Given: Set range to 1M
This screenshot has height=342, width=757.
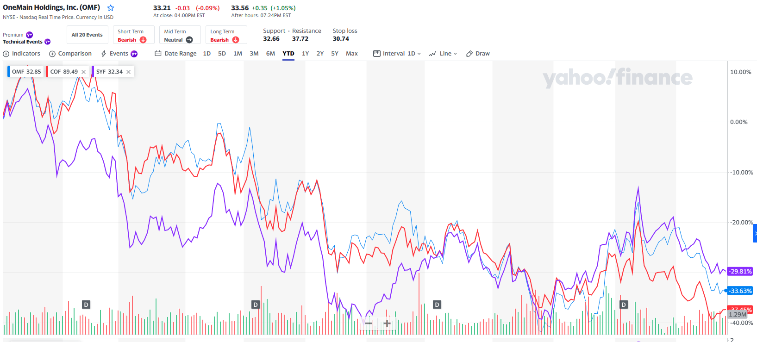Looking at the screenshot, I should tap(238, 54).
